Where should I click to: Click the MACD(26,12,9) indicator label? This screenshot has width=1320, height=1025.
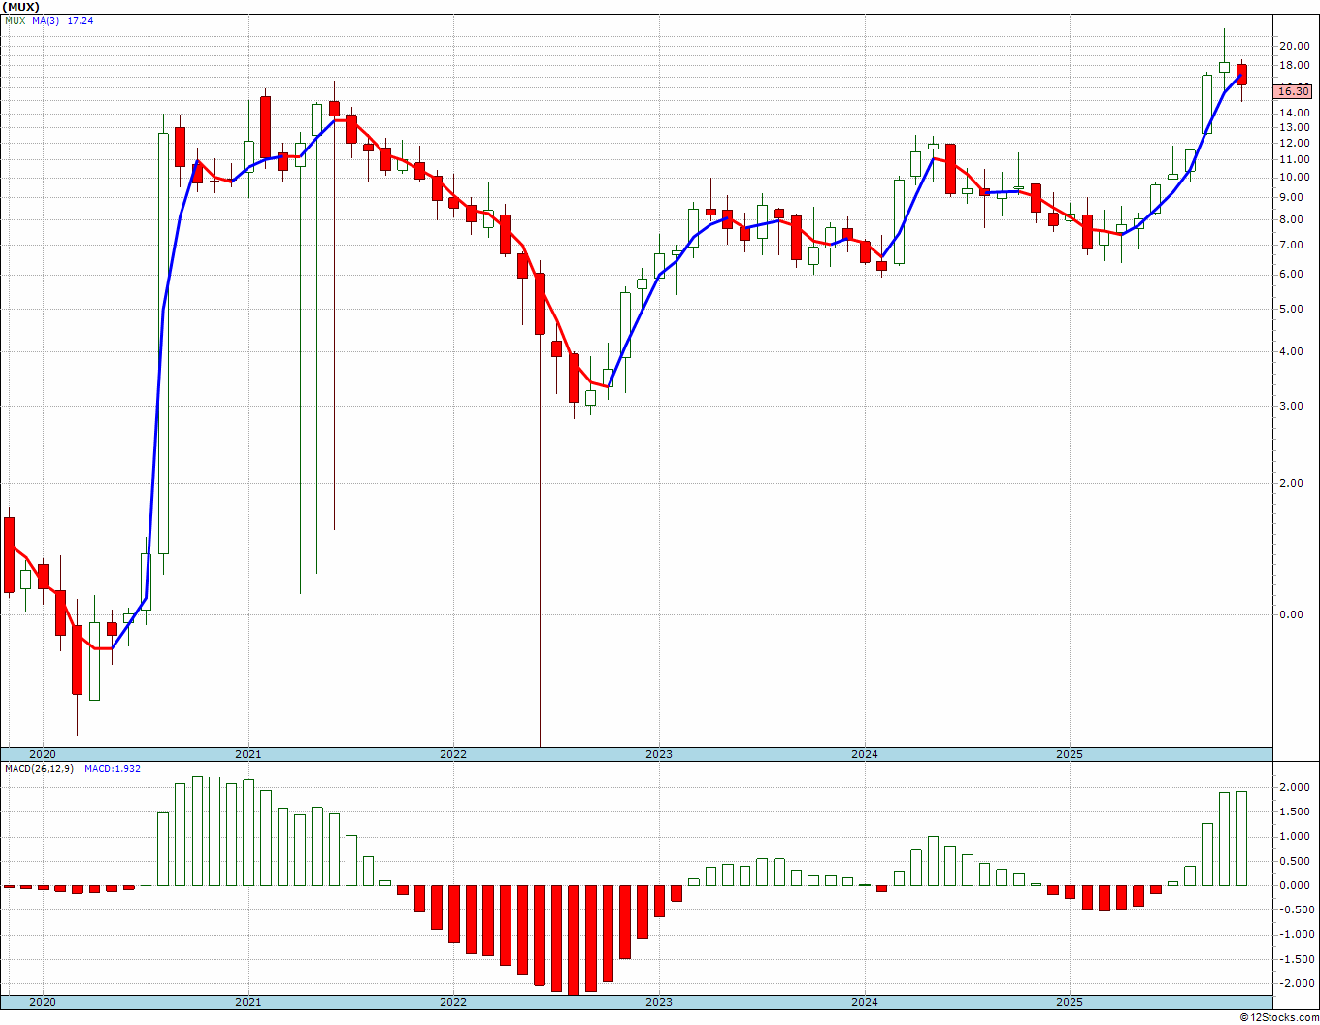pyautogui.click(x=39, y=768)
